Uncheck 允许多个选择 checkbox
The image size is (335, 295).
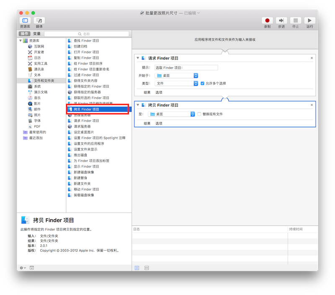click(x=202, y=83)
